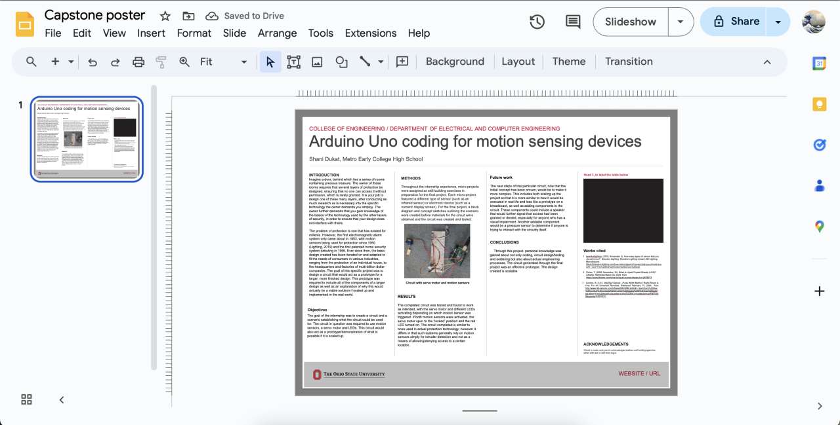Click the print icon

click(x=138, y=62)
